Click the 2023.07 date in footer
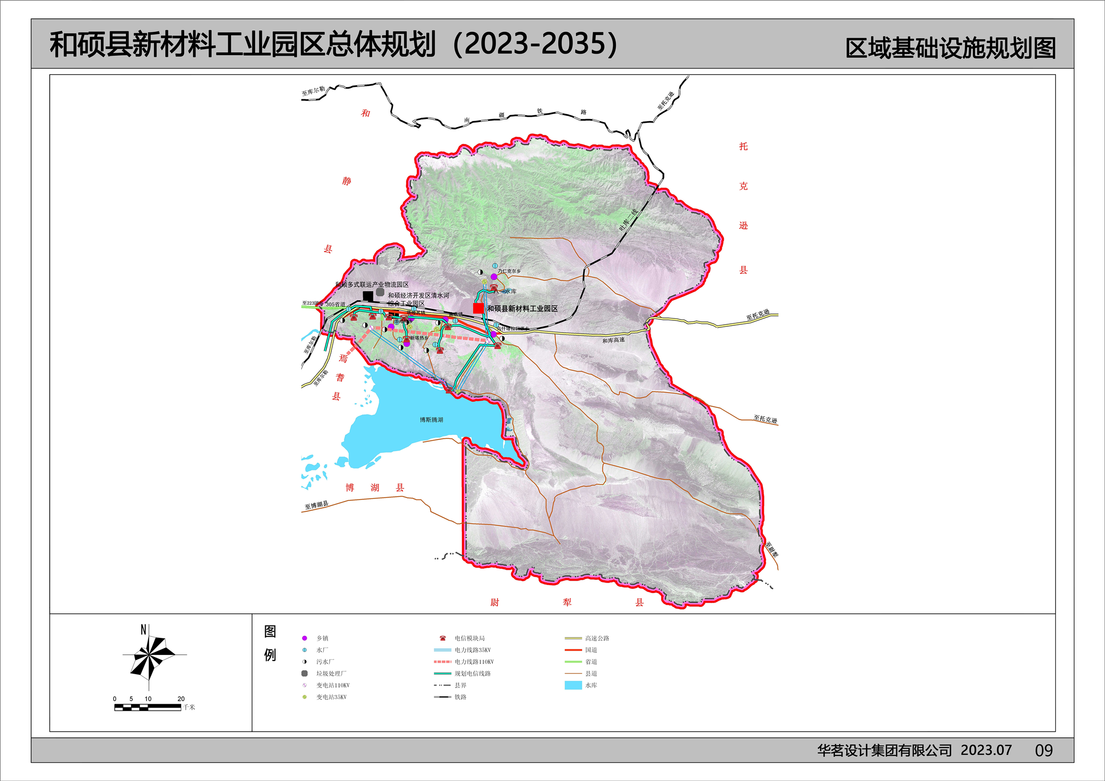 pyautogui.click(x=986, y=750)
